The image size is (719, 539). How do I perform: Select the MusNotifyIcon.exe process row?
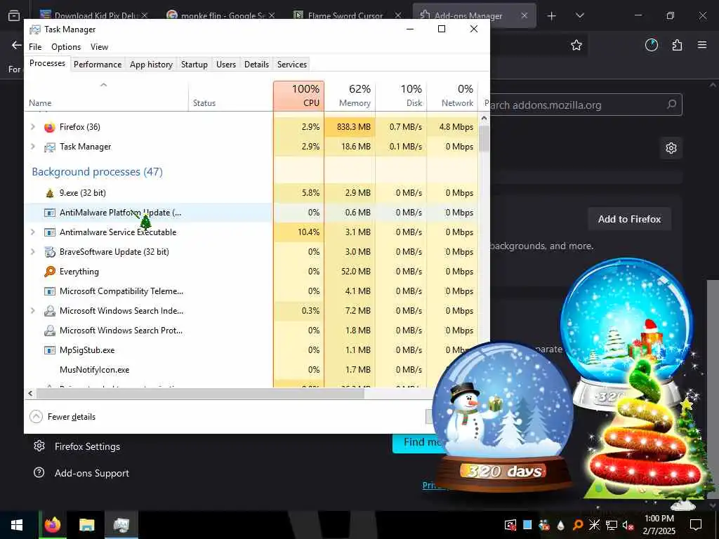pos(148,370)
